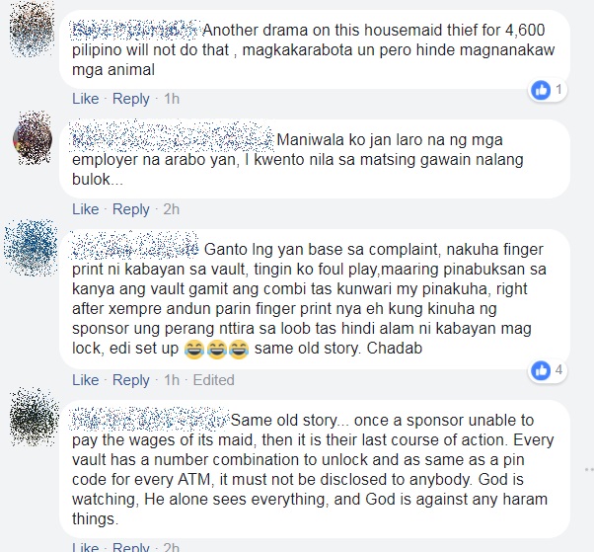Click the blurred author name of second comment

(173, 137)
